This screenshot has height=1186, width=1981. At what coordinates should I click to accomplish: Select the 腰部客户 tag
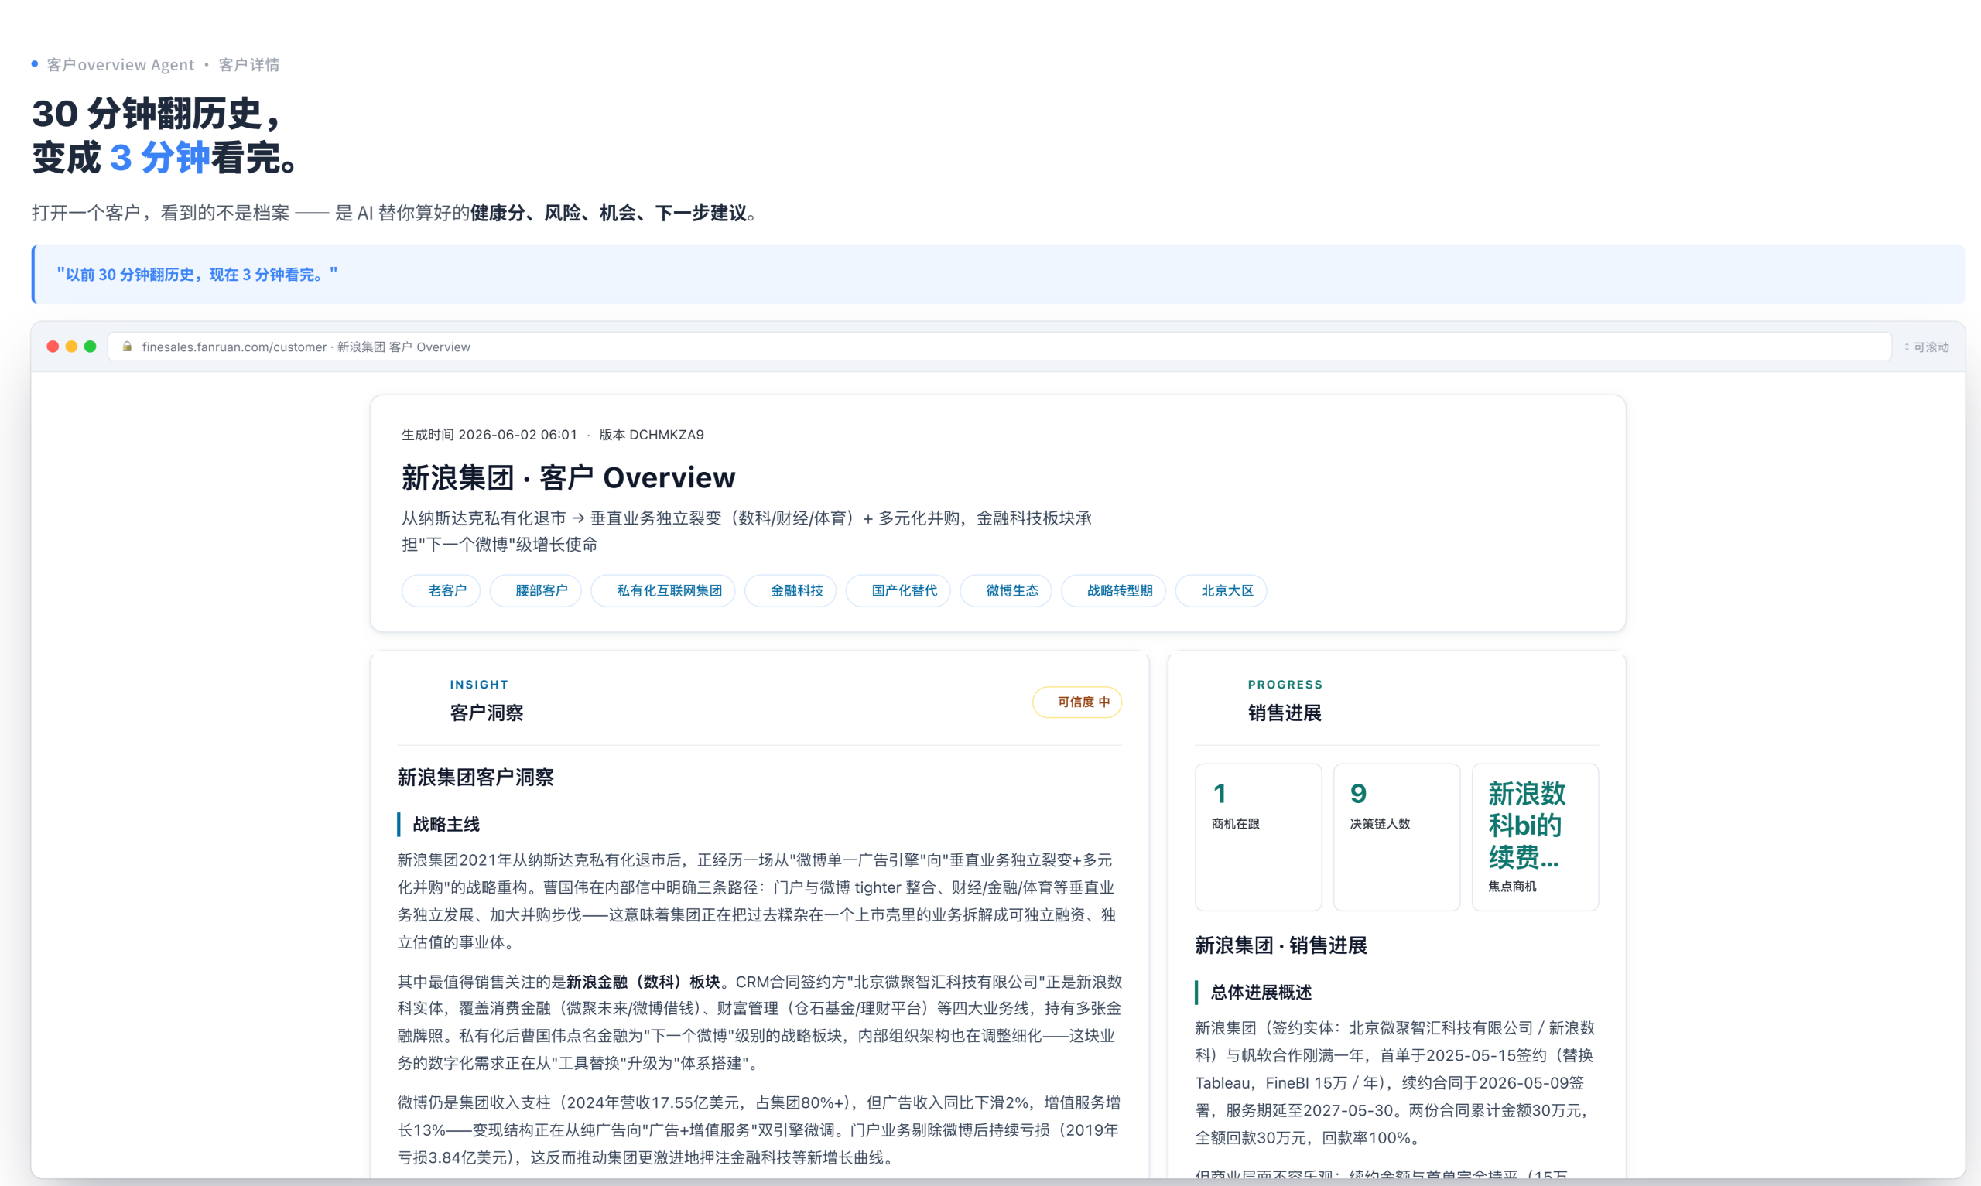[535, 591]
